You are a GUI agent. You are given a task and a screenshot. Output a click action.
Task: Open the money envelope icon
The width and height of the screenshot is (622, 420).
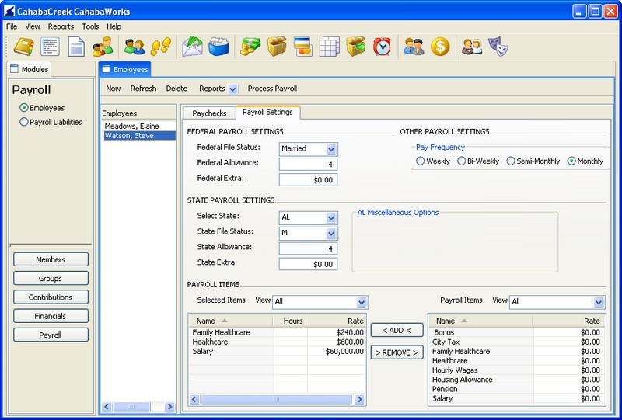click(192, 47)
